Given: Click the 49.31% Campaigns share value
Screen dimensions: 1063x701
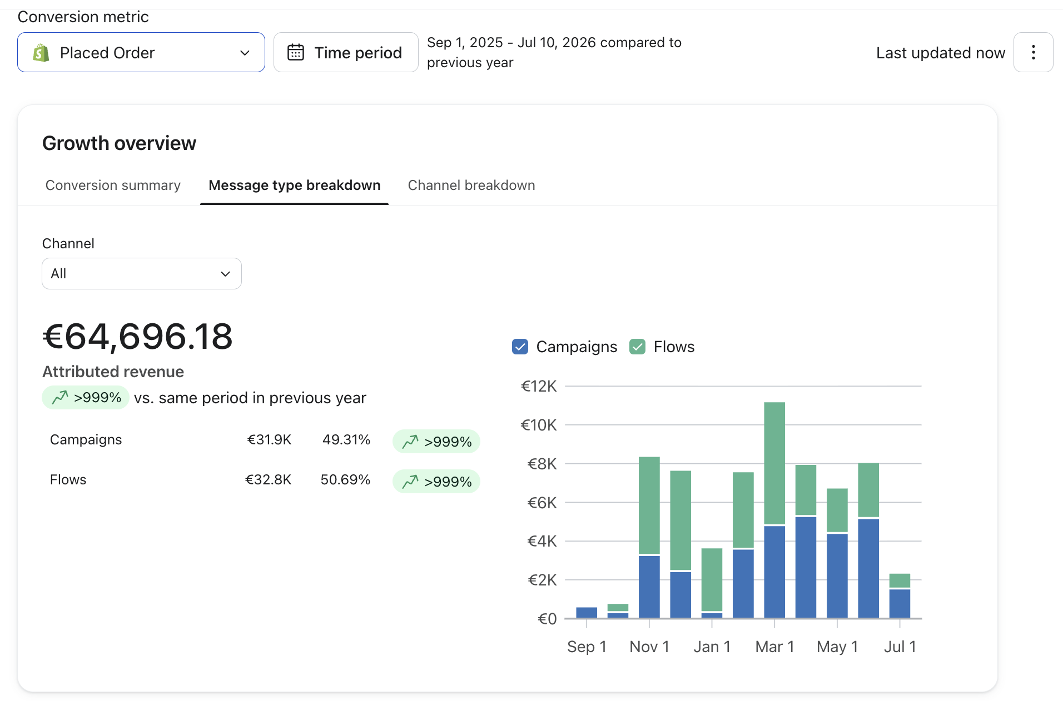Looking at the screenshot, I should coord(346,439).
